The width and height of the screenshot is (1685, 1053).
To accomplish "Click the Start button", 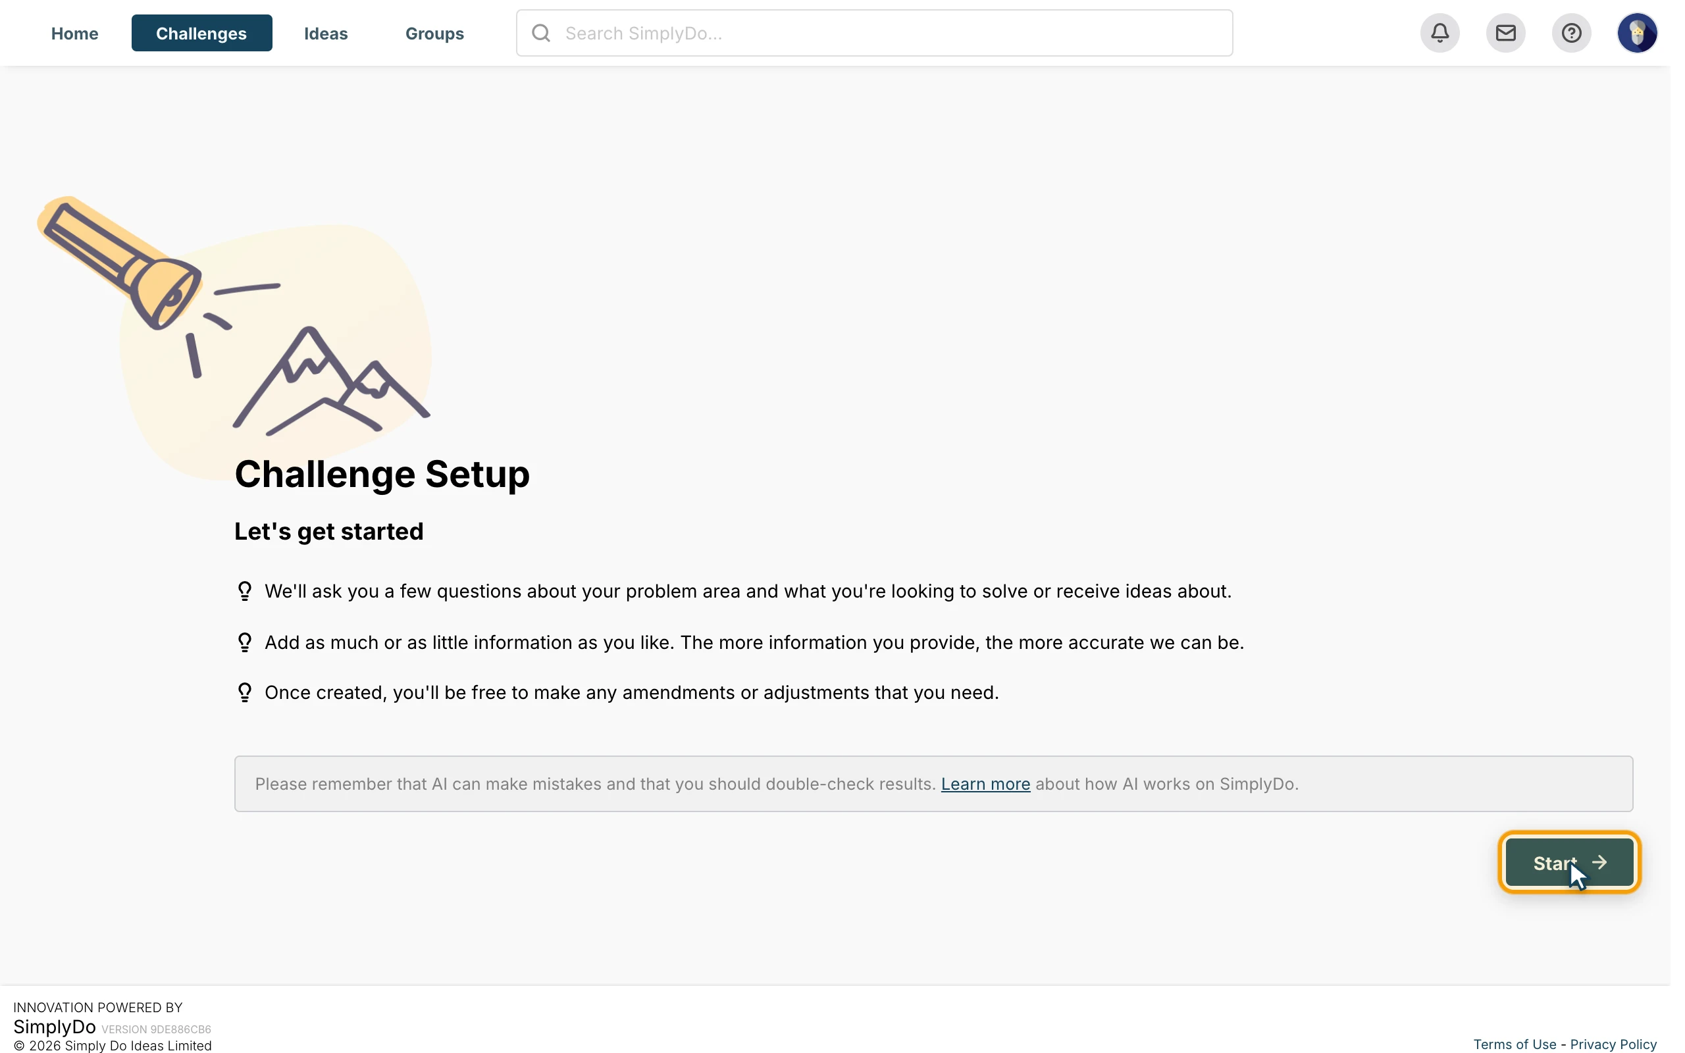I will click(x=1568, y=862).
